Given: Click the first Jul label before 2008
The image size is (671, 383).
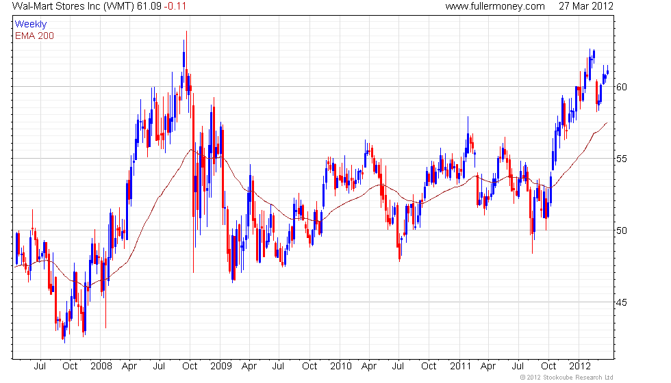Looking at the screenshot, I should click(x=40, y=367).
